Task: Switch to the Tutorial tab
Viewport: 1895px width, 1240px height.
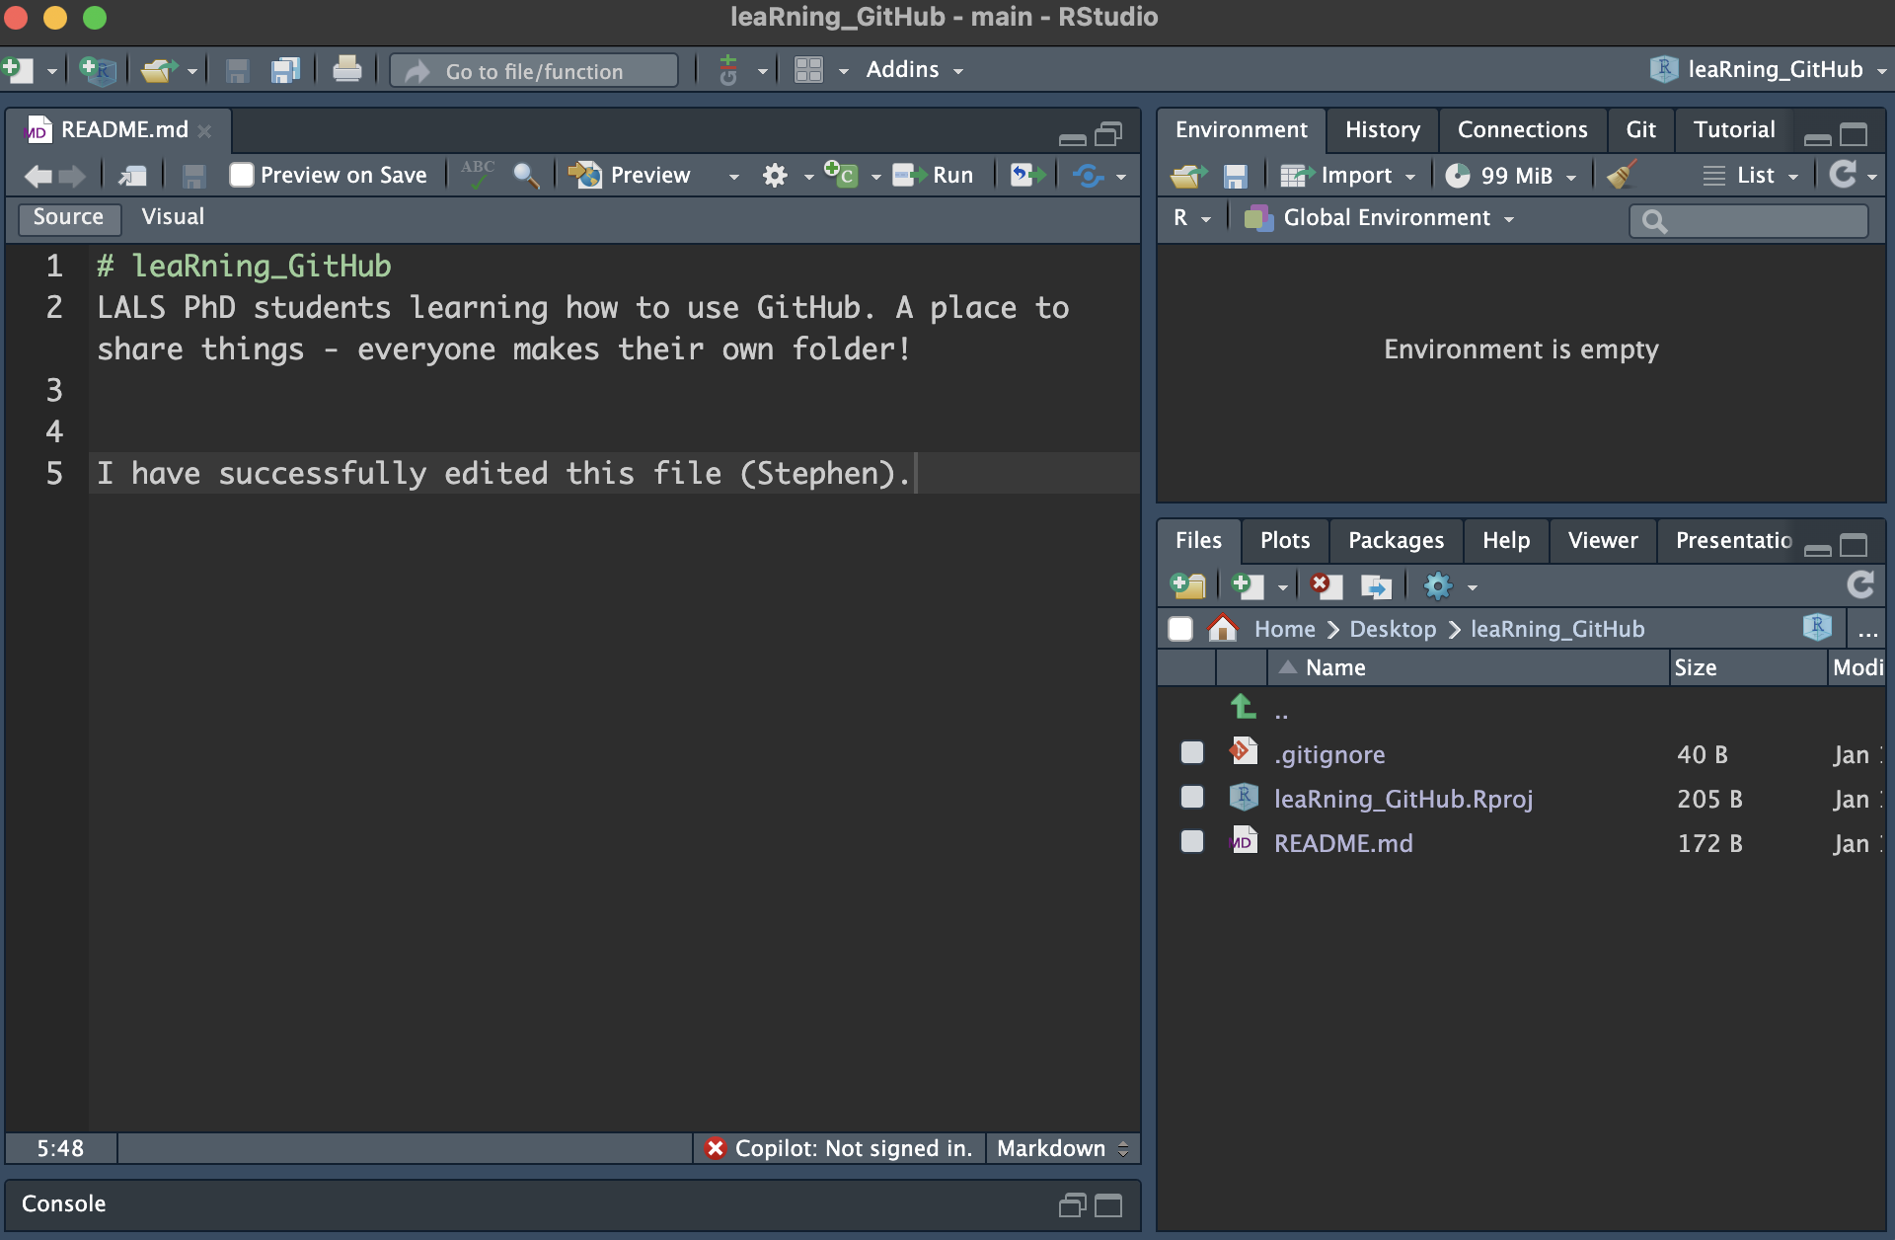Action: (x=1734, y=130)
